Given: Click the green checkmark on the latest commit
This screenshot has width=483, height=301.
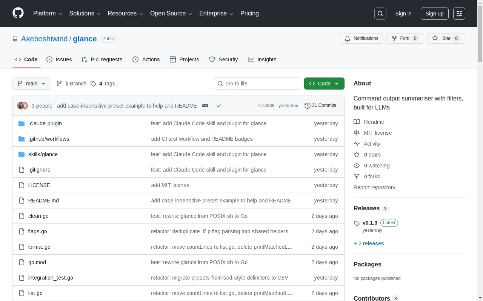Looking at the screenshot, I should [219, 106].
